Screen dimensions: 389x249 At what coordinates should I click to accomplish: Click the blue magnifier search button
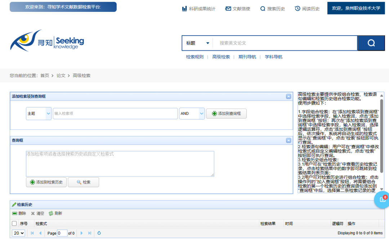click(x=371, y=43)
